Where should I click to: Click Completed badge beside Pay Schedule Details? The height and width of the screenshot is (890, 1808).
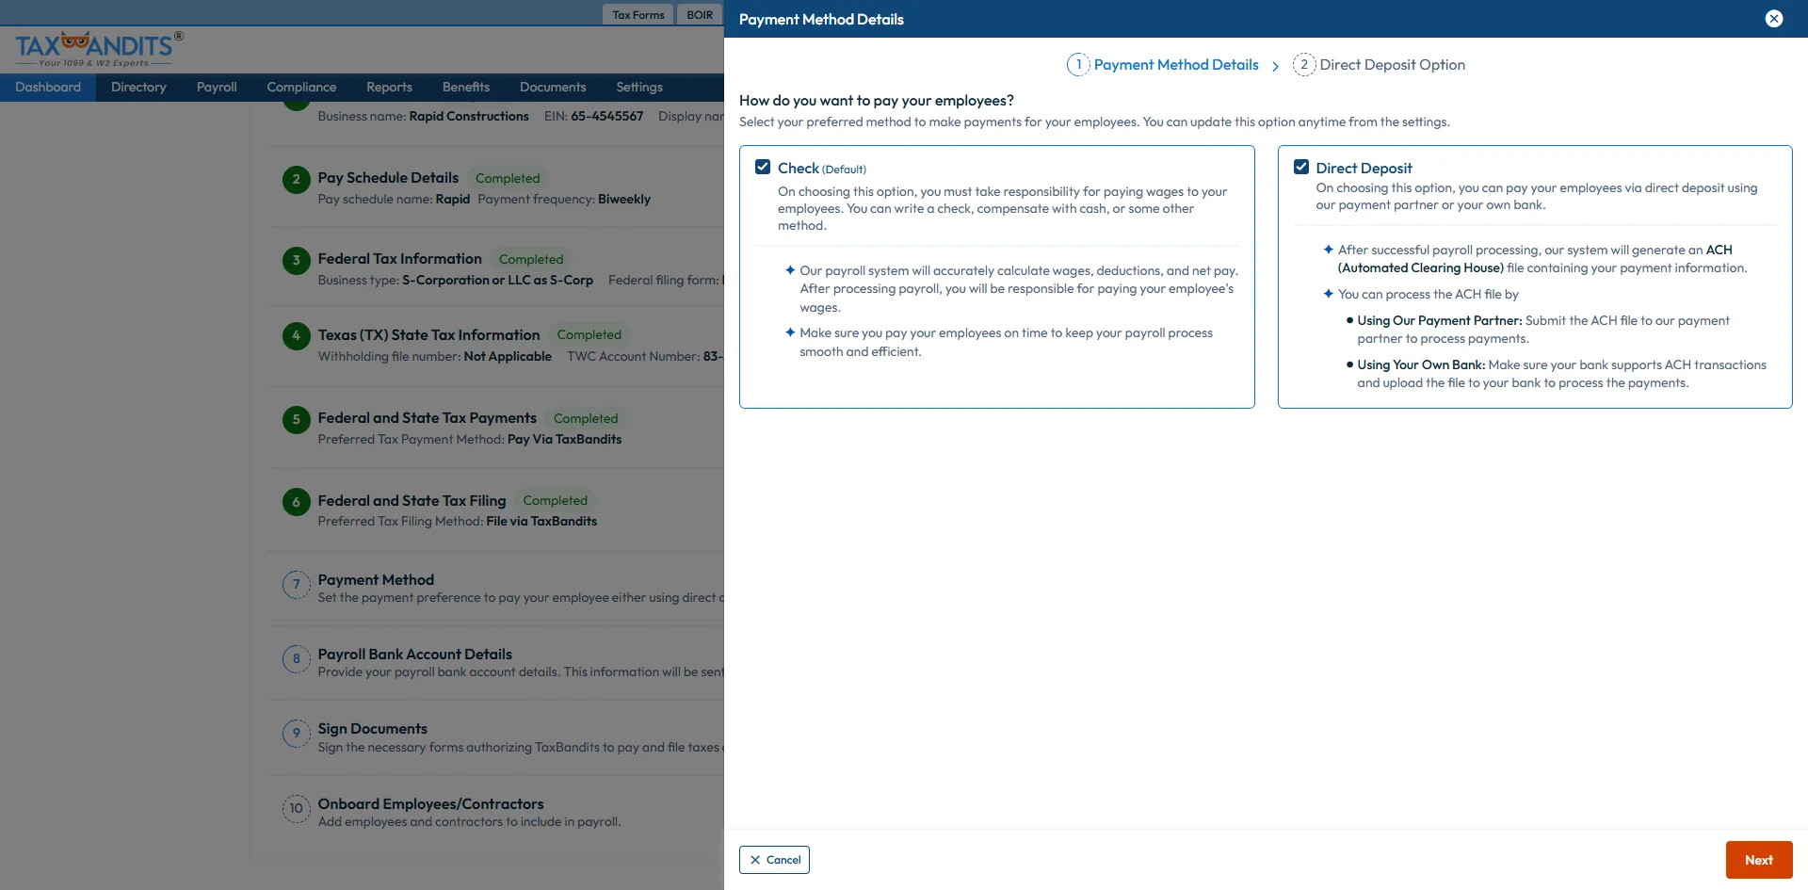[x=508, y=178]
